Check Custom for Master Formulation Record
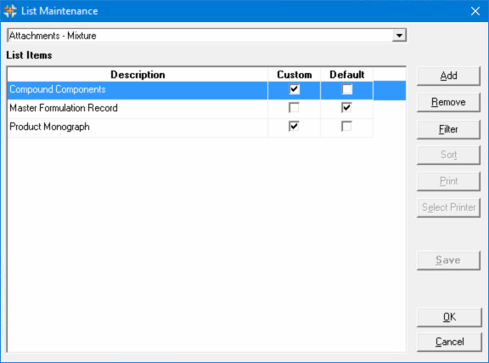489x363 pixels. (294, 108)
